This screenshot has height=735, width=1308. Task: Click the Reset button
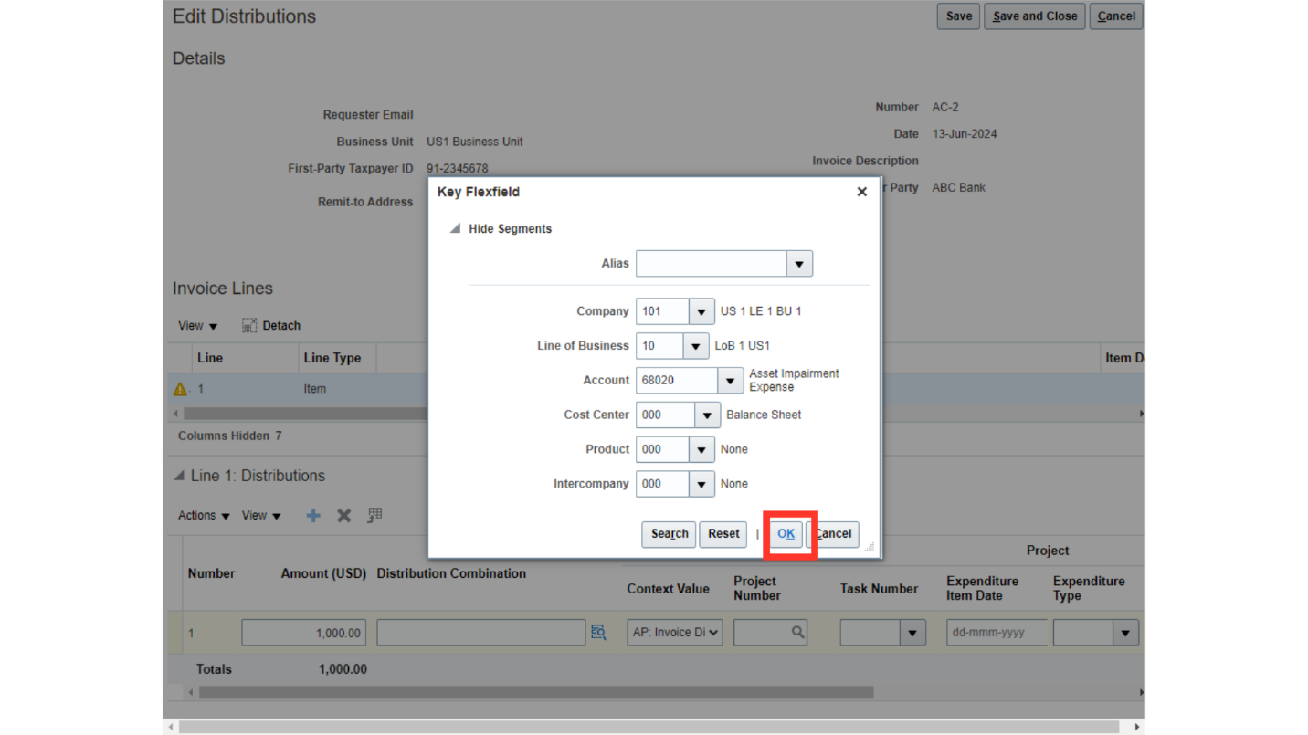click(x=723, y=534)
